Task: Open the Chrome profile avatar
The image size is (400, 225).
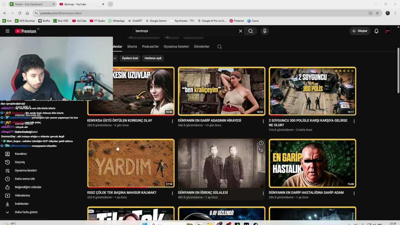Action: (x=388, y=13)
